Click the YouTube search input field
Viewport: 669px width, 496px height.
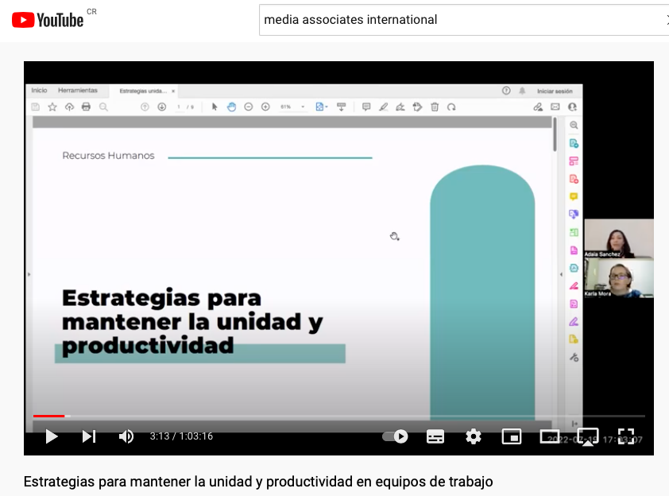461,20
